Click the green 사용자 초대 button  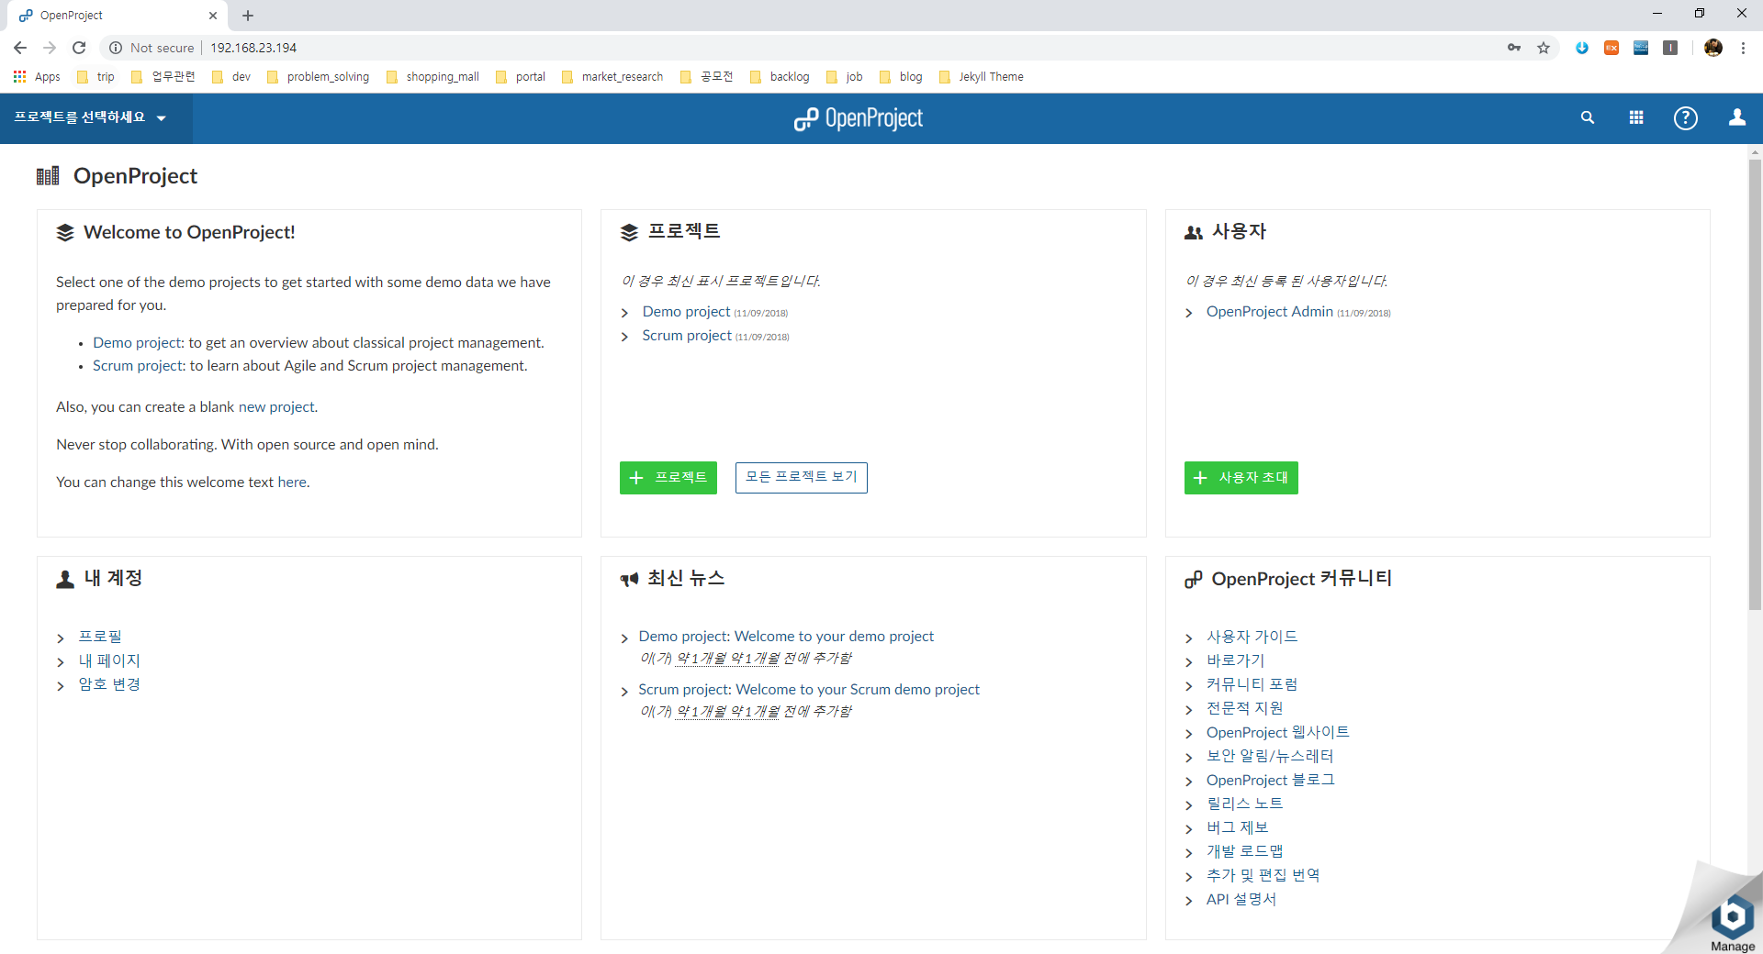click(x=1241, y=477)
